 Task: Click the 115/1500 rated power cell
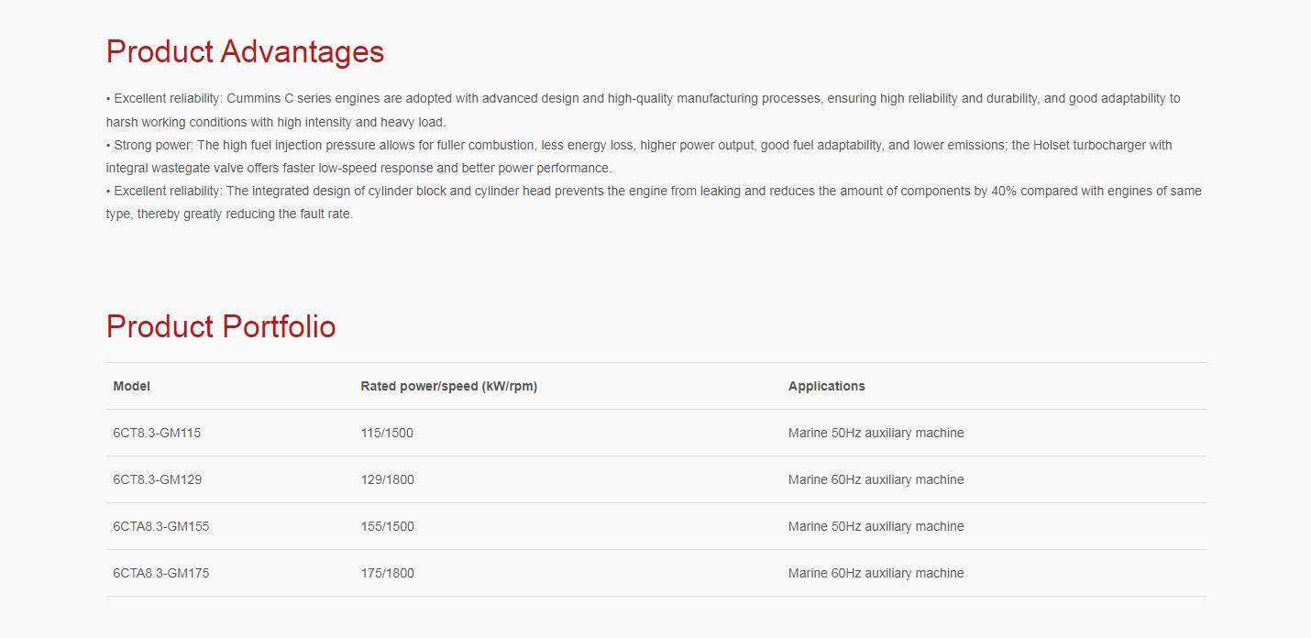click(387, 433)
